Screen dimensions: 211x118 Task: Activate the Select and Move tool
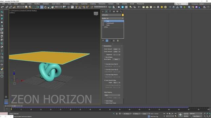(42, 7)
